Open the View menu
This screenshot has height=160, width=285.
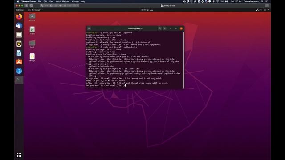click(52, 1)
